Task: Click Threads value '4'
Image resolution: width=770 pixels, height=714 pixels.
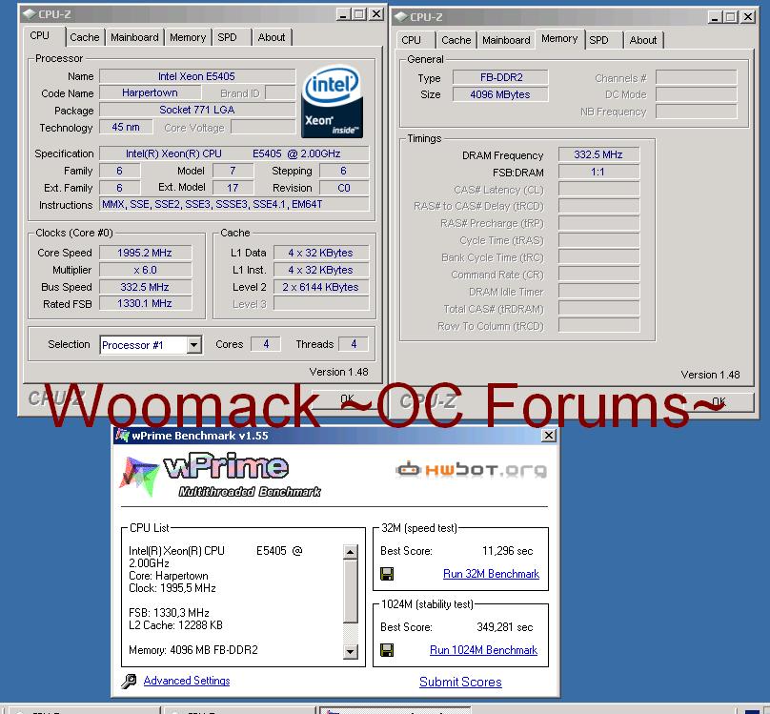Action: tap(354, 344)
